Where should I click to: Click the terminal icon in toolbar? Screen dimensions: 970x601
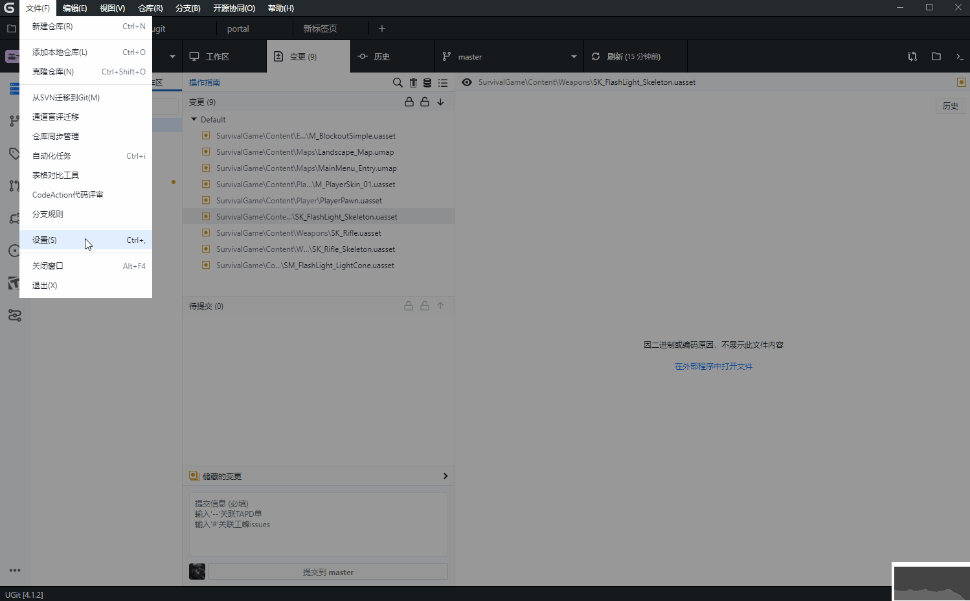960,57
